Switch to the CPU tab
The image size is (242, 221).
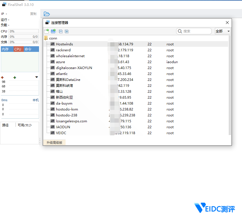[18, 49]
